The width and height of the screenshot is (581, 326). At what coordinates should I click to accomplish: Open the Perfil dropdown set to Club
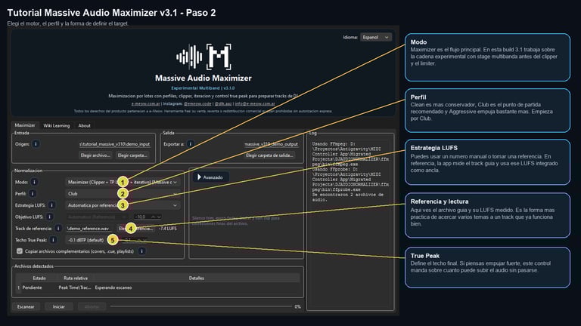point(123,193)
